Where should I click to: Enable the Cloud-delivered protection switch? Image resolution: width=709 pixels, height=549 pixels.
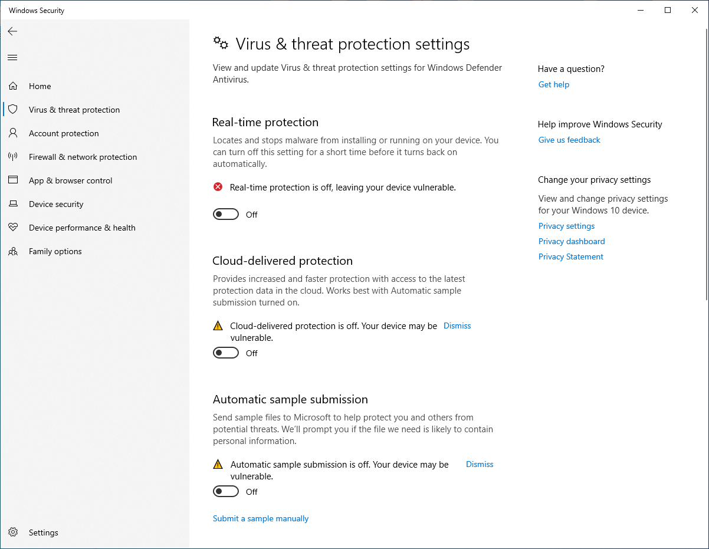[x=226, y=353]
